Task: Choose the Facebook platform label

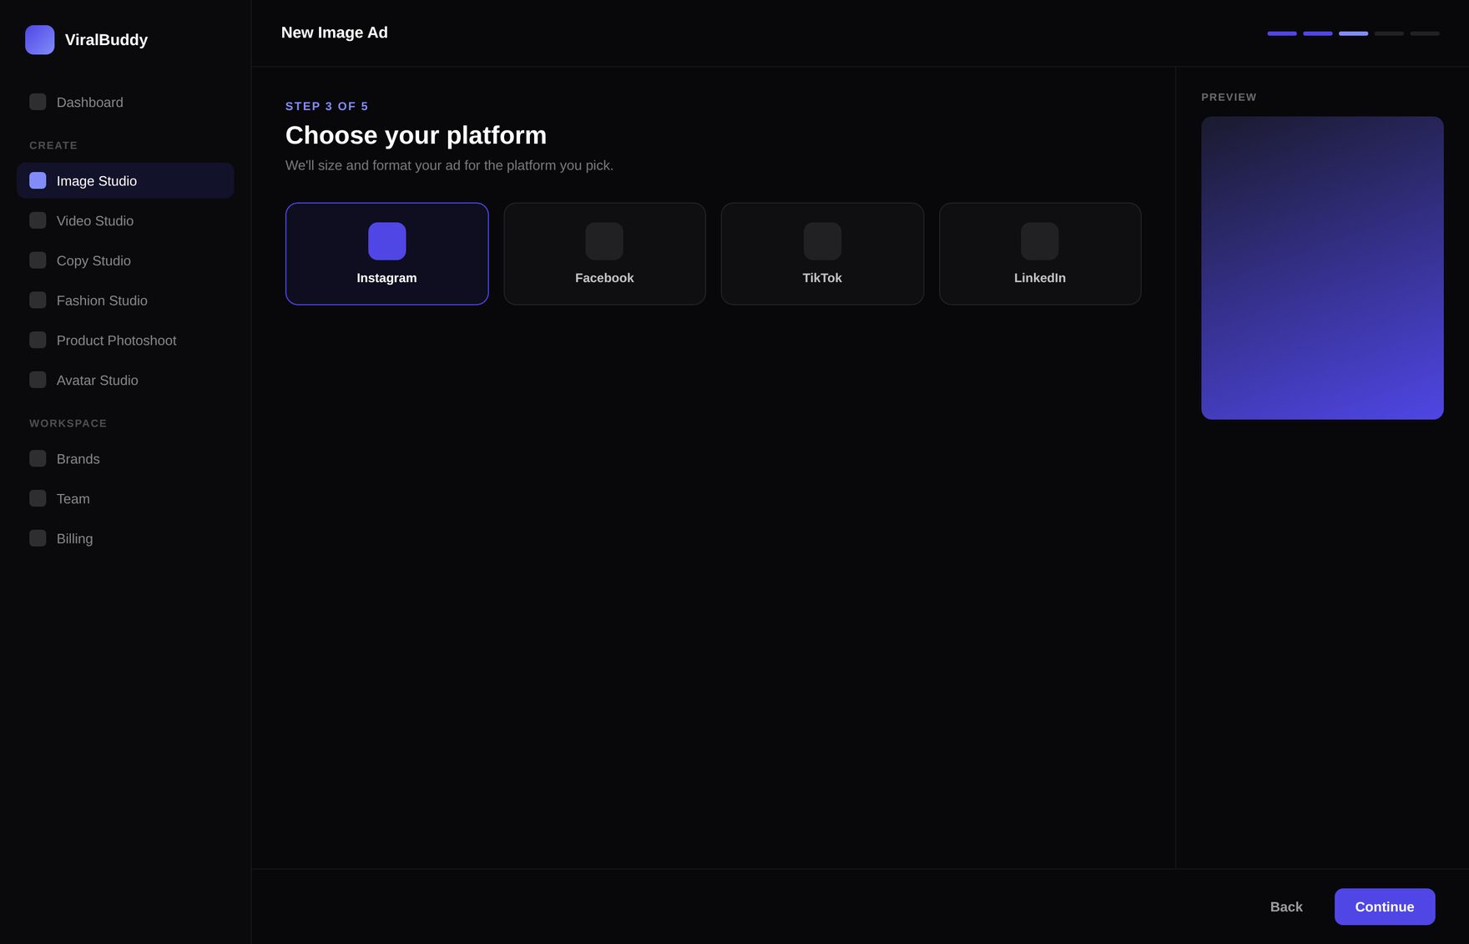Action: (x=604, y=278)
